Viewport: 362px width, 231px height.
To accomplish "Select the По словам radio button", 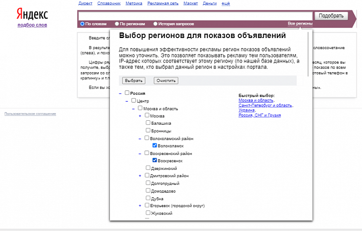I will 82,24.
